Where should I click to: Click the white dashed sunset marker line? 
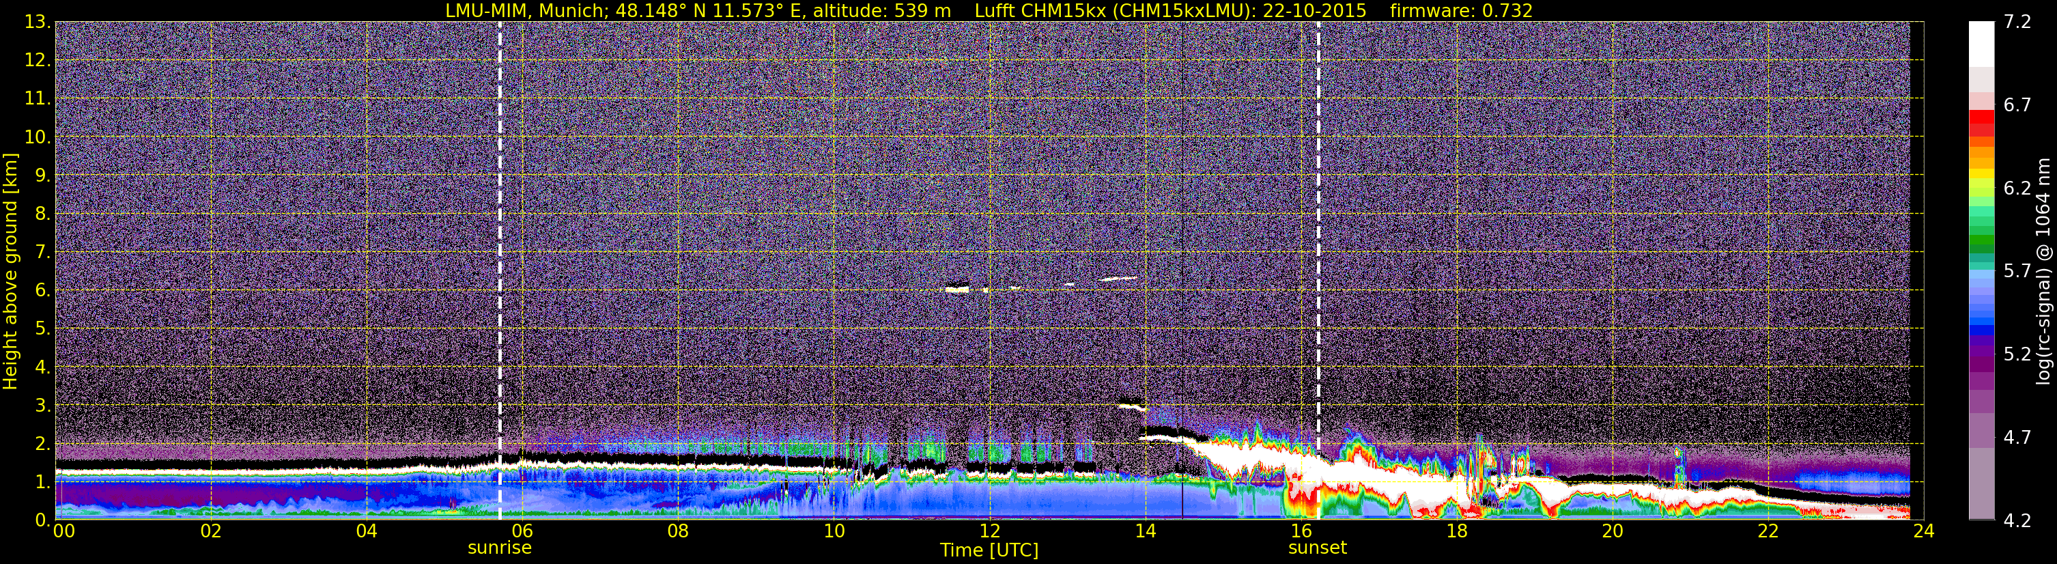point(1318,271)
